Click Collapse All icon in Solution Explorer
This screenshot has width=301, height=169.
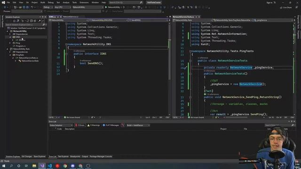pyautogui.click(x=32, y=21)
